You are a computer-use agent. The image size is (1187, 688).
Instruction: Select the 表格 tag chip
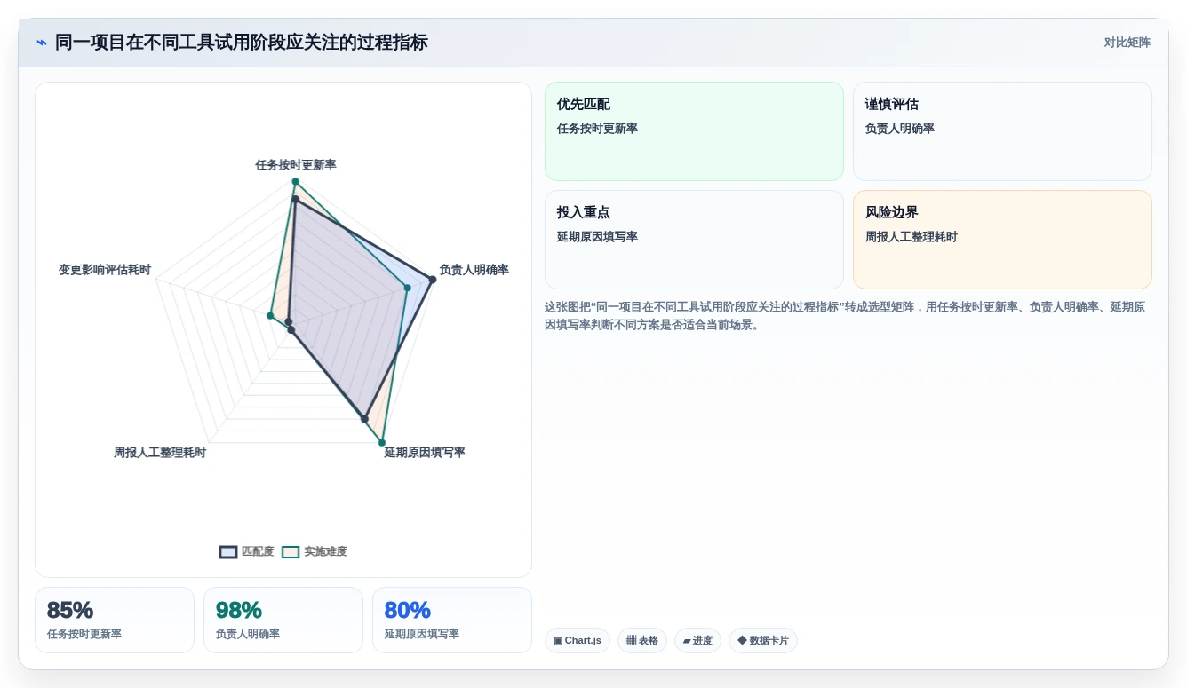[x=642, y=640]
